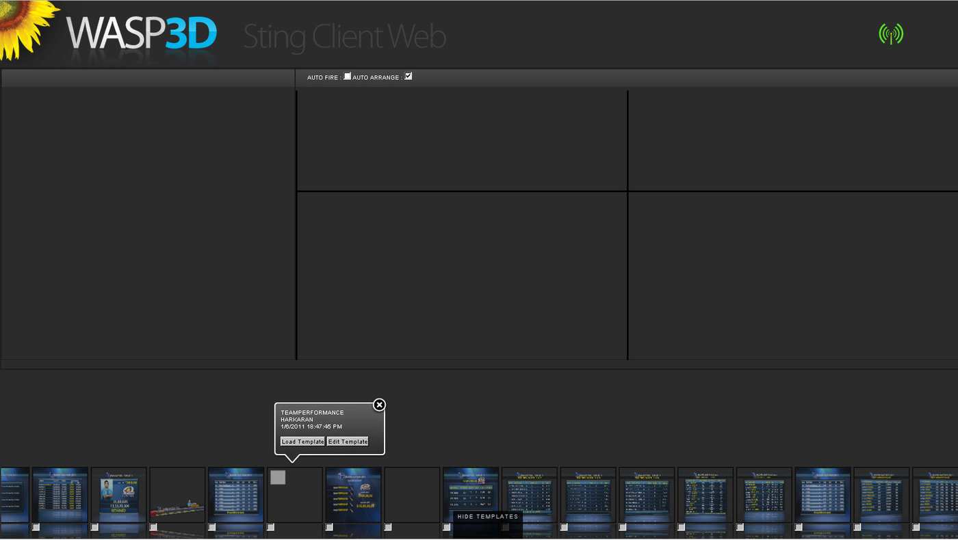Uncheck the Auto Arrange checkbox
Screen dimensions: 958x540
coord(409,77)
